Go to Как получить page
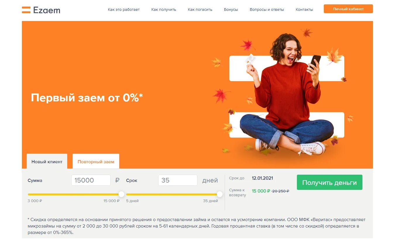This screenshot has height=243, width=394. click(164, 10)
